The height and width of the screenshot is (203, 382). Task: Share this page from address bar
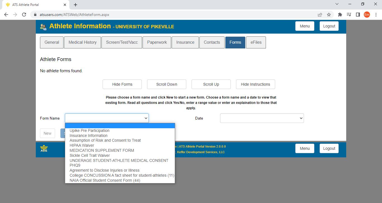(x=320, y=15)
